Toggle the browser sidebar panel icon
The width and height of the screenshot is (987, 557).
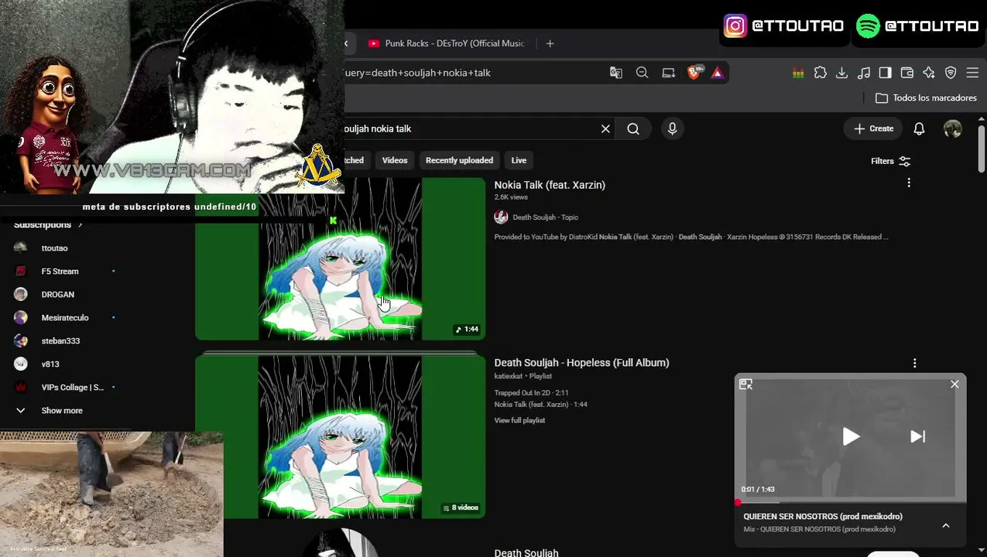tap(885, 73)
